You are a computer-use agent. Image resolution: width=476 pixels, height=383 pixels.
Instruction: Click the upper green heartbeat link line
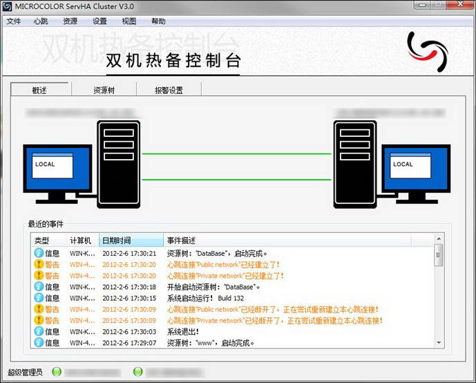pos(237,154)
